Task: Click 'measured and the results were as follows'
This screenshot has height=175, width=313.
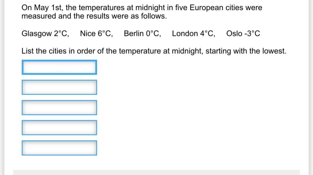Action: pyautogui.click(x=94, y=16)
